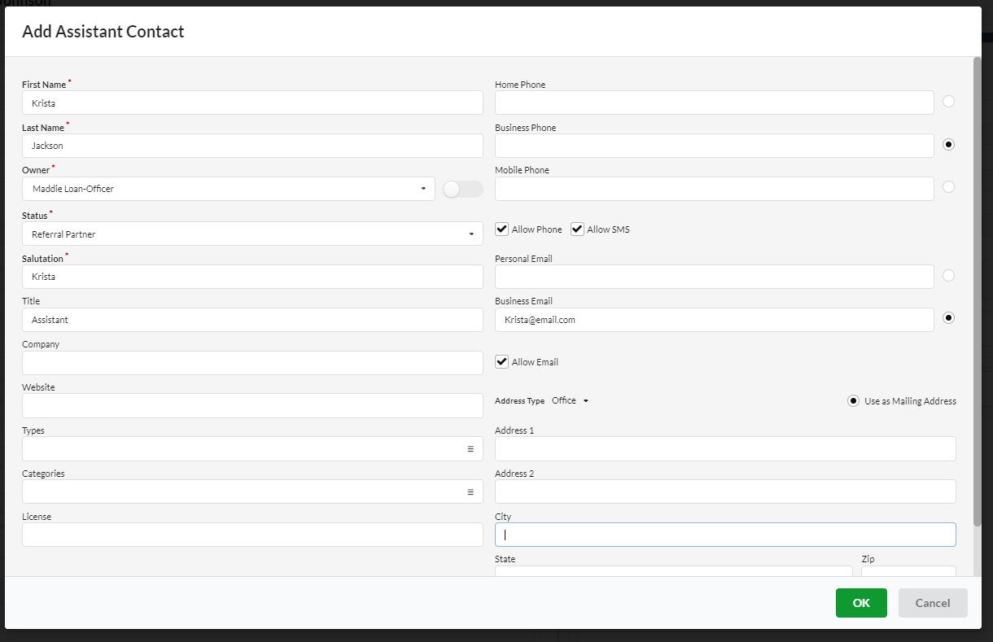
Task: Open the Types list selector icon
Action: click(x=472, y=448)
